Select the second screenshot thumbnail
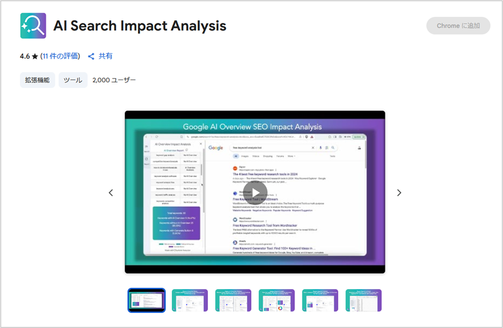This screenshot has width=503, height=328. pyautogui.click(x=189, y=300)
